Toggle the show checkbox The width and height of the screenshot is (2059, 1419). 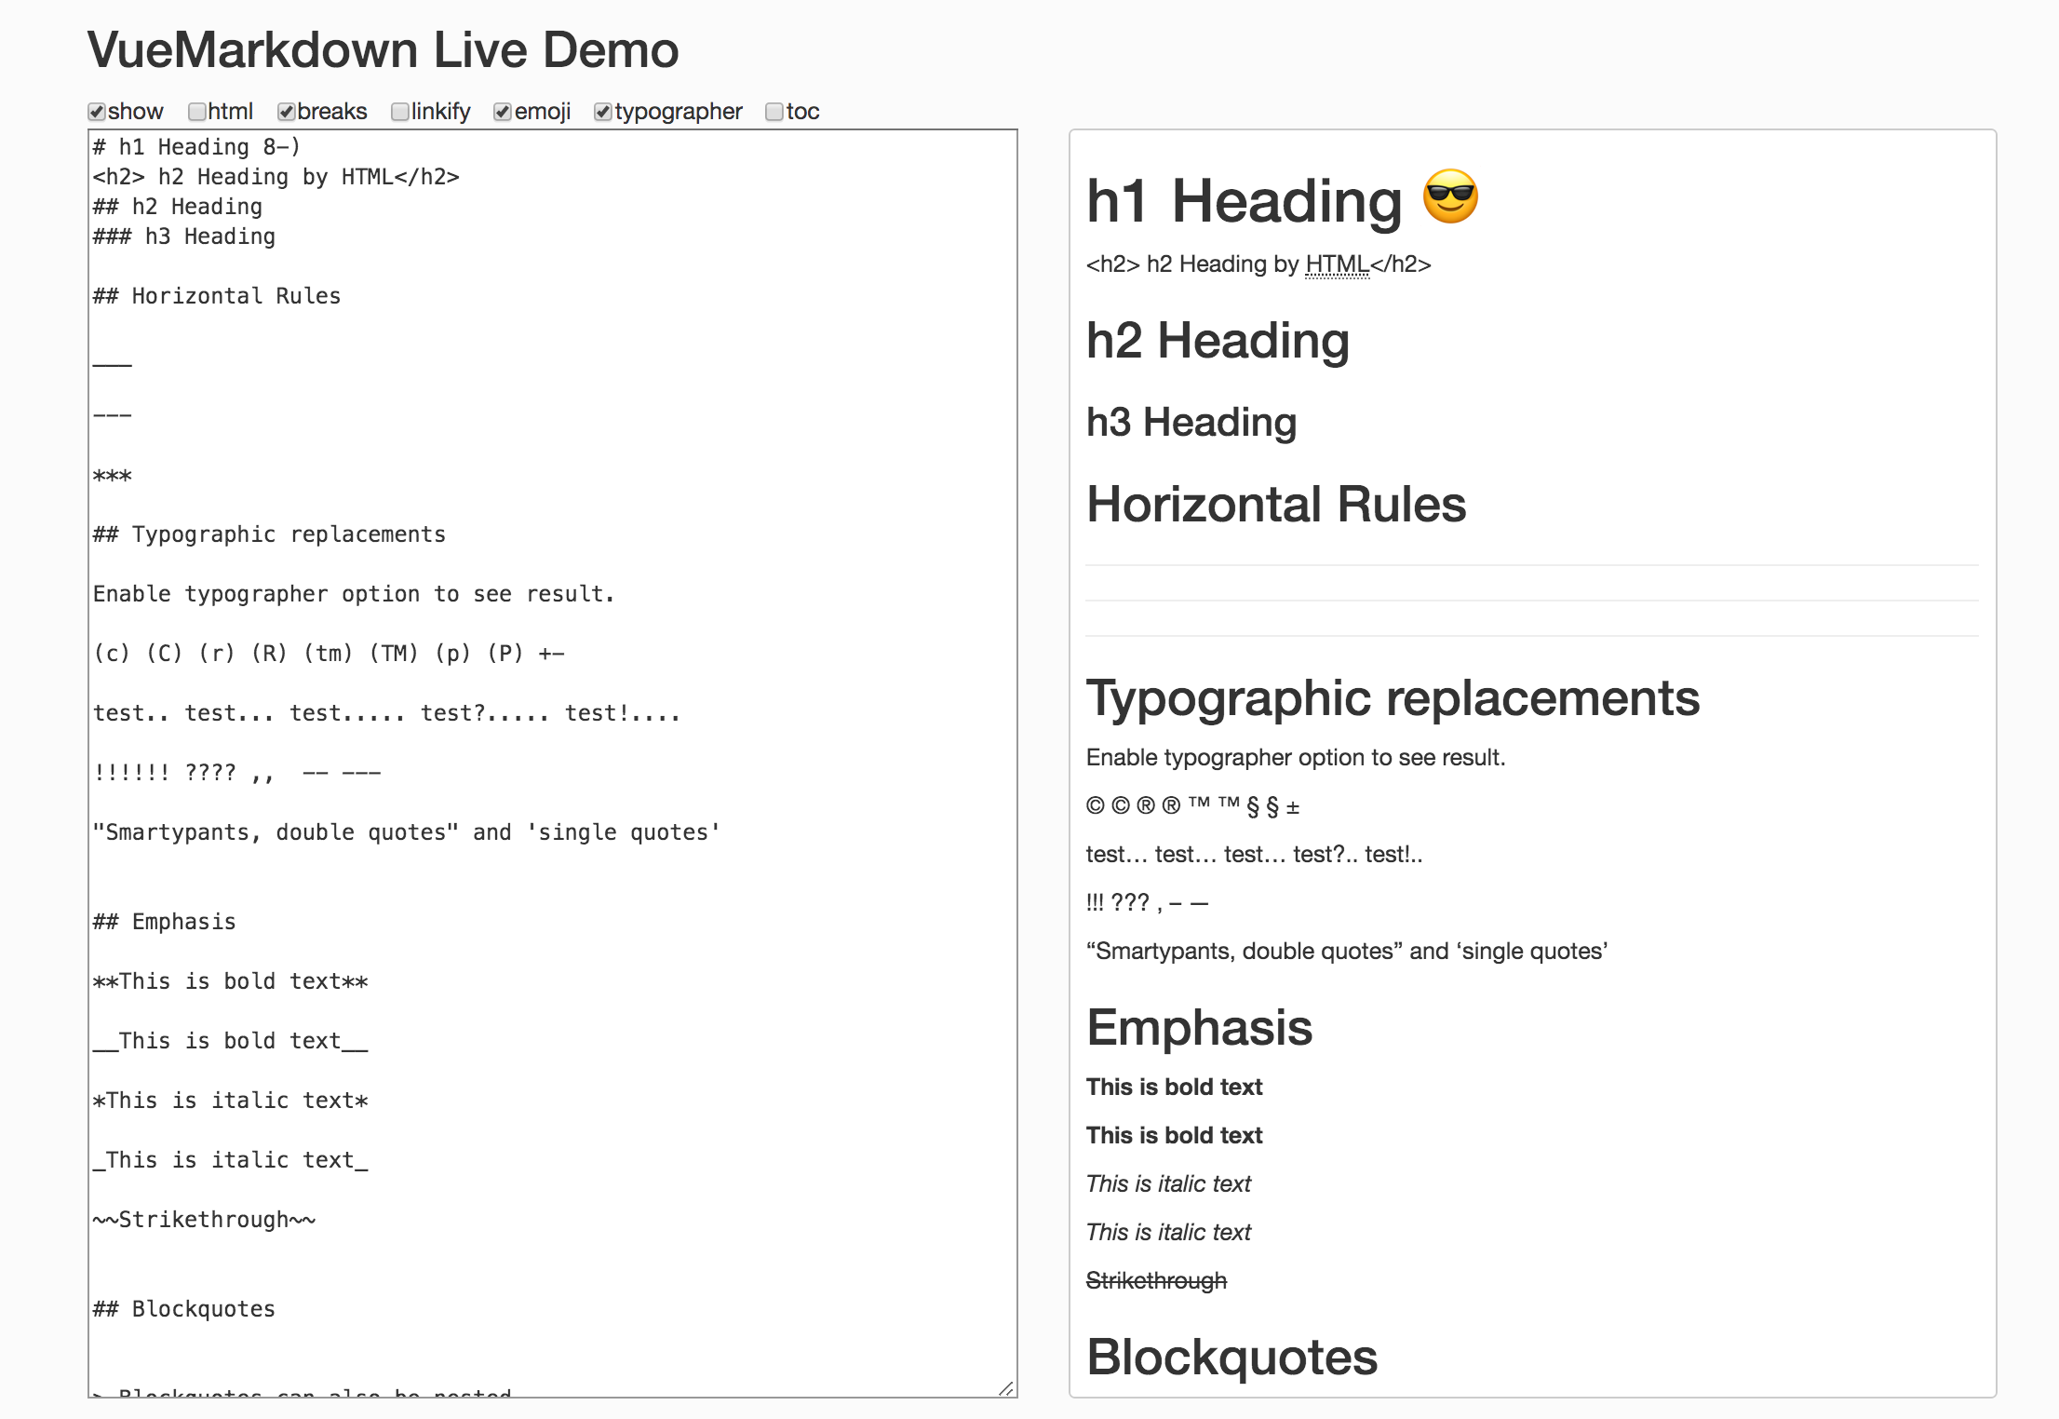[97, 113]
